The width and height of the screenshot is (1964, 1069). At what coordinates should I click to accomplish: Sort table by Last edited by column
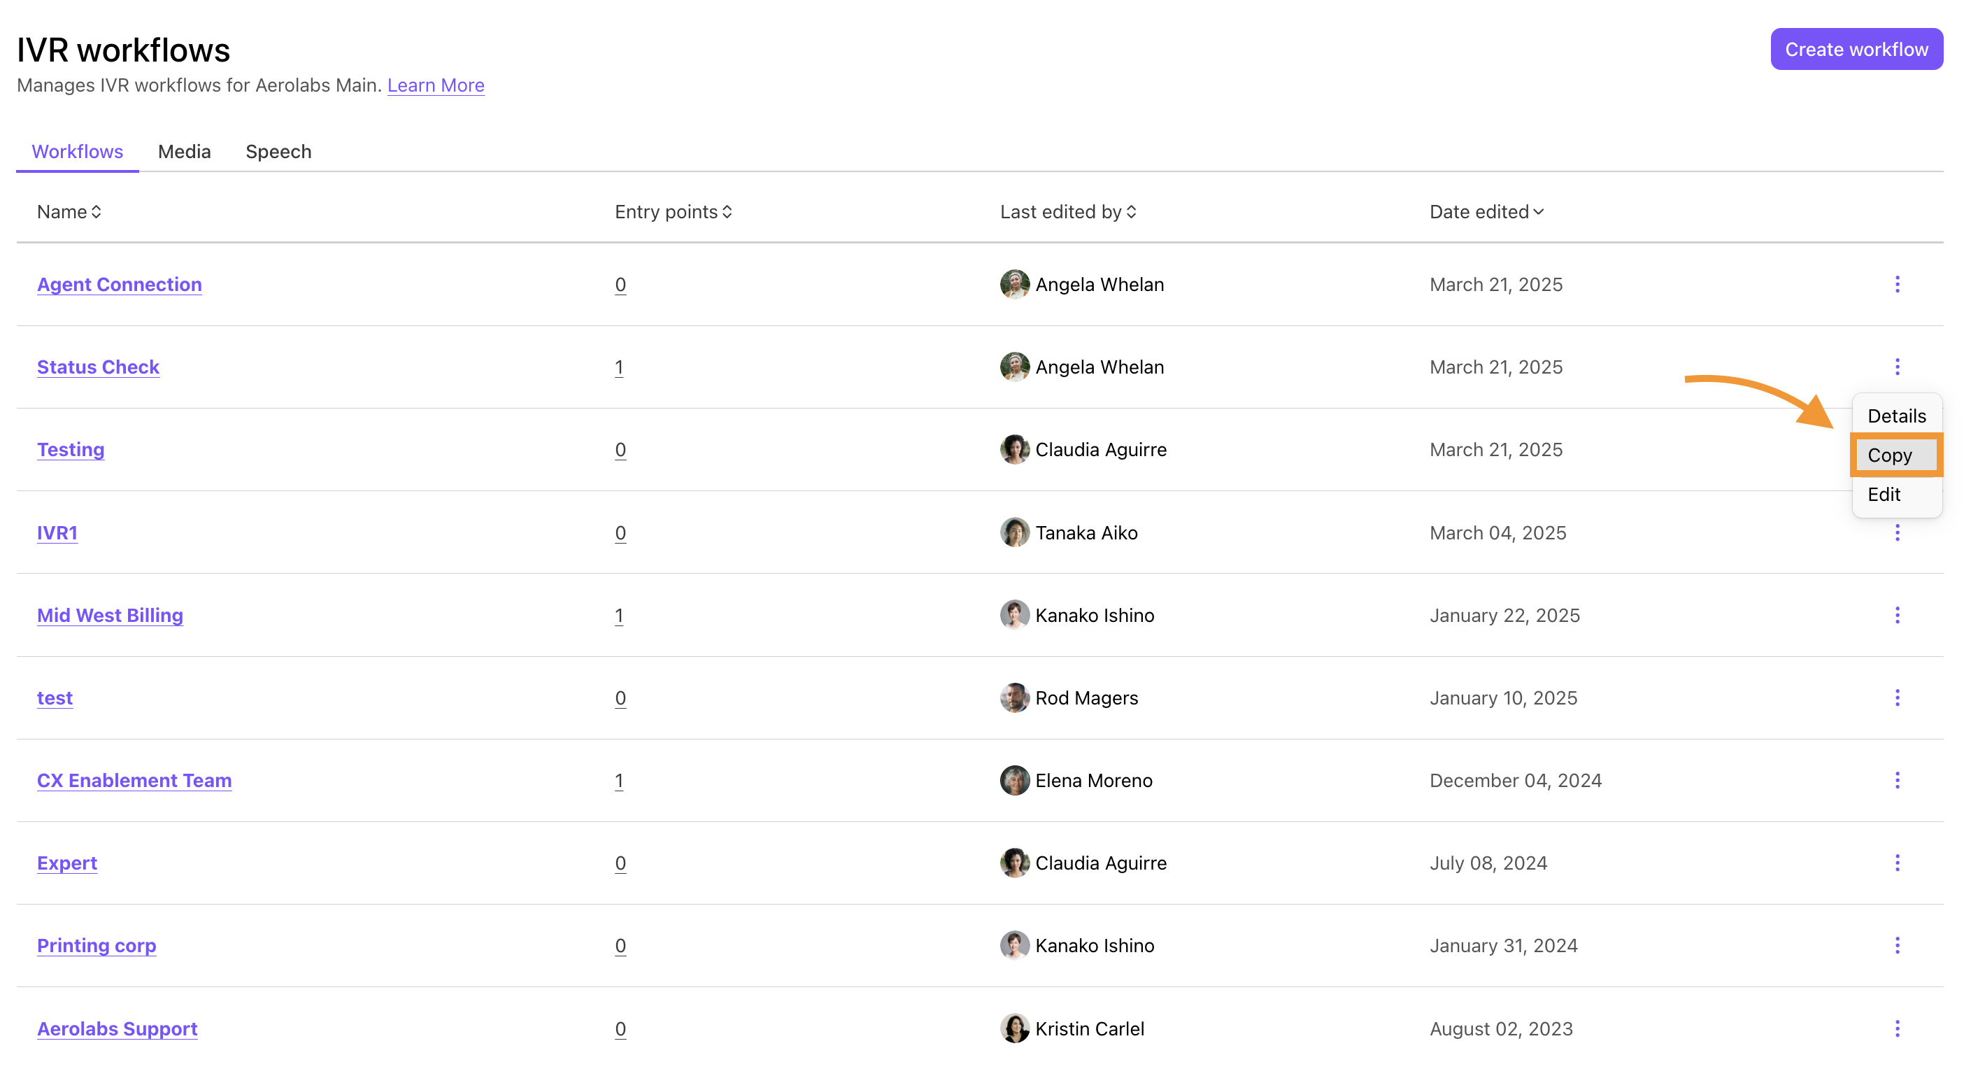pos(1068,212)
